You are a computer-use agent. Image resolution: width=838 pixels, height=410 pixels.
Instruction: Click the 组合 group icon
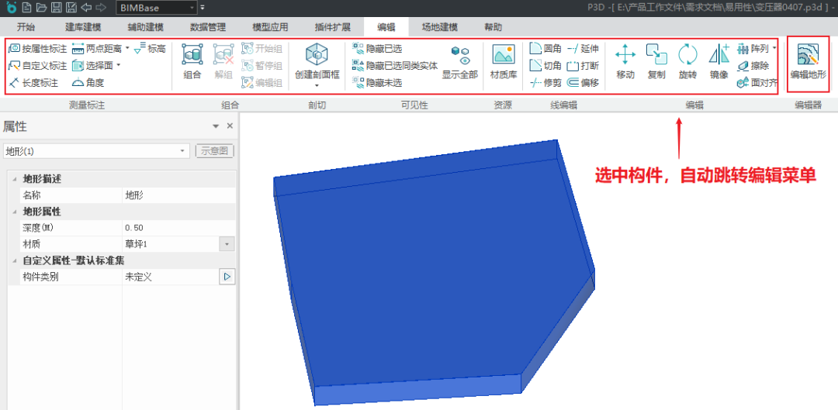click(x=192, y=62)
